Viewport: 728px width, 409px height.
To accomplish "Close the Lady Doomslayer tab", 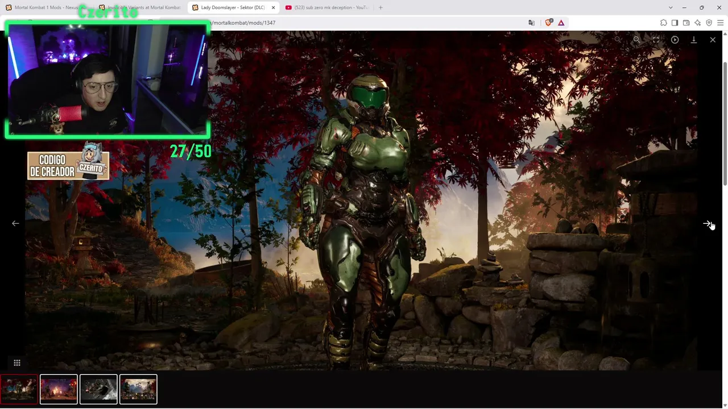I will click(x=272, y=7).
